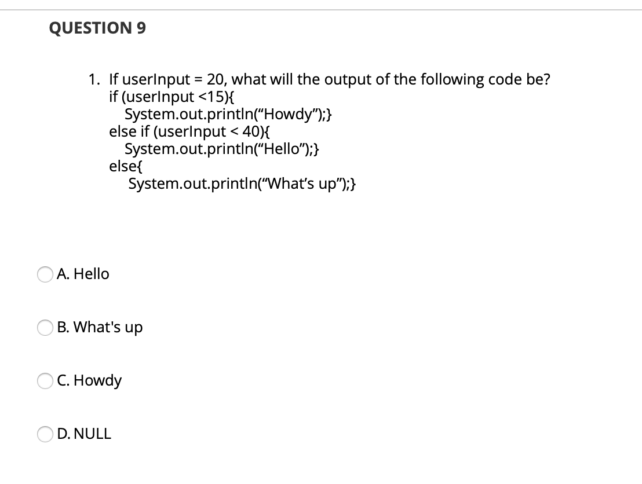Click the QUESTION 9 heading
642x484 pixels.
click(97, 27)
